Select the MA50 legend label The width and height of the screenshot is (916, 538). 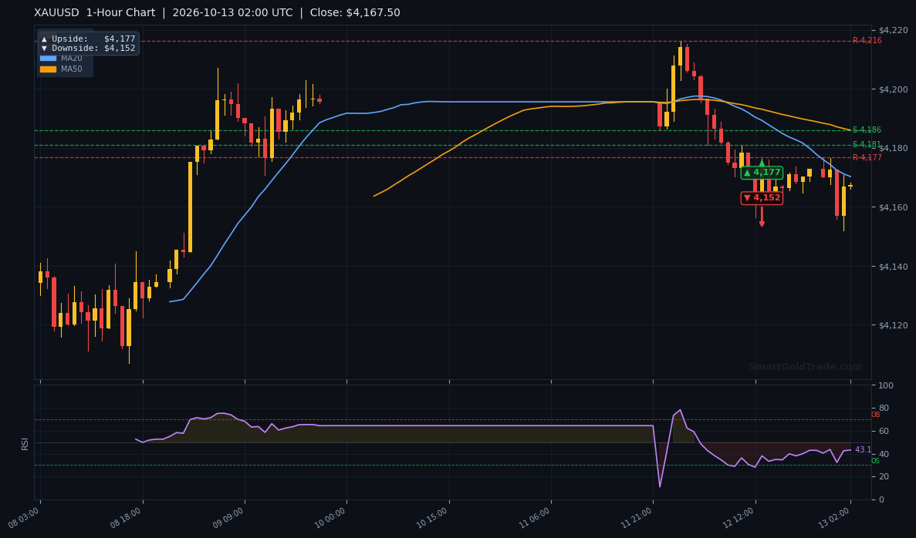(71, 69)
